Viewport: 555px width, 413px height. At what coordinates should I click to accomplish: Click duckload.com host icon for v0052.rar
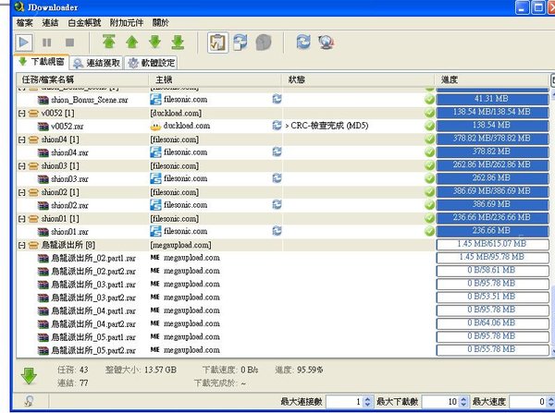pyautogui.click(x=155, y=126)
